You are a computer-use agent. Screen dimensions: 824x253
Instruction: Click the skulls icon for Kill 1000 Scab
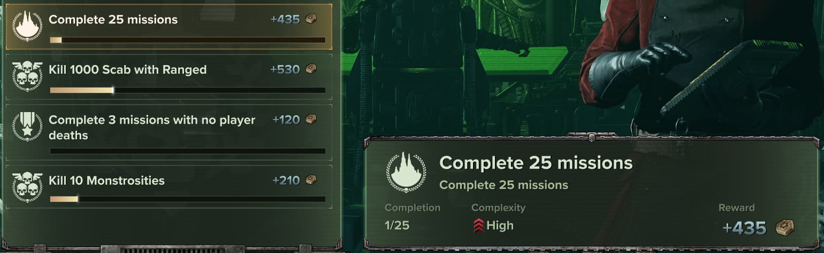[x=27, y=76]
